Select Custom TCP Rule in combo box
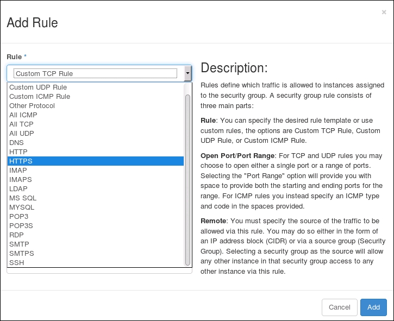394x321 pixels. (x=95, y=73)
